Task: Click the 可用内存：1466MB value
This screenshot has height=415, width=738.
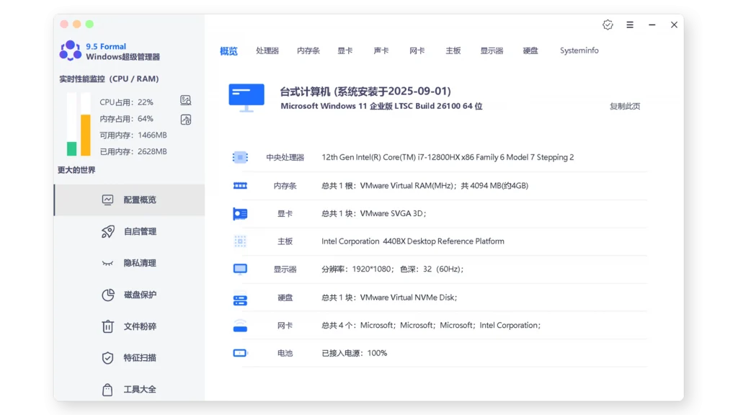Action: coord(133,135)
